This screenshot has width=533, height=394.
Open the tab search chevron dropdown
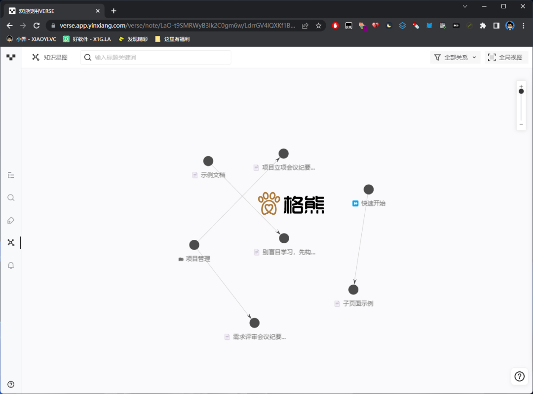point(465,6)
